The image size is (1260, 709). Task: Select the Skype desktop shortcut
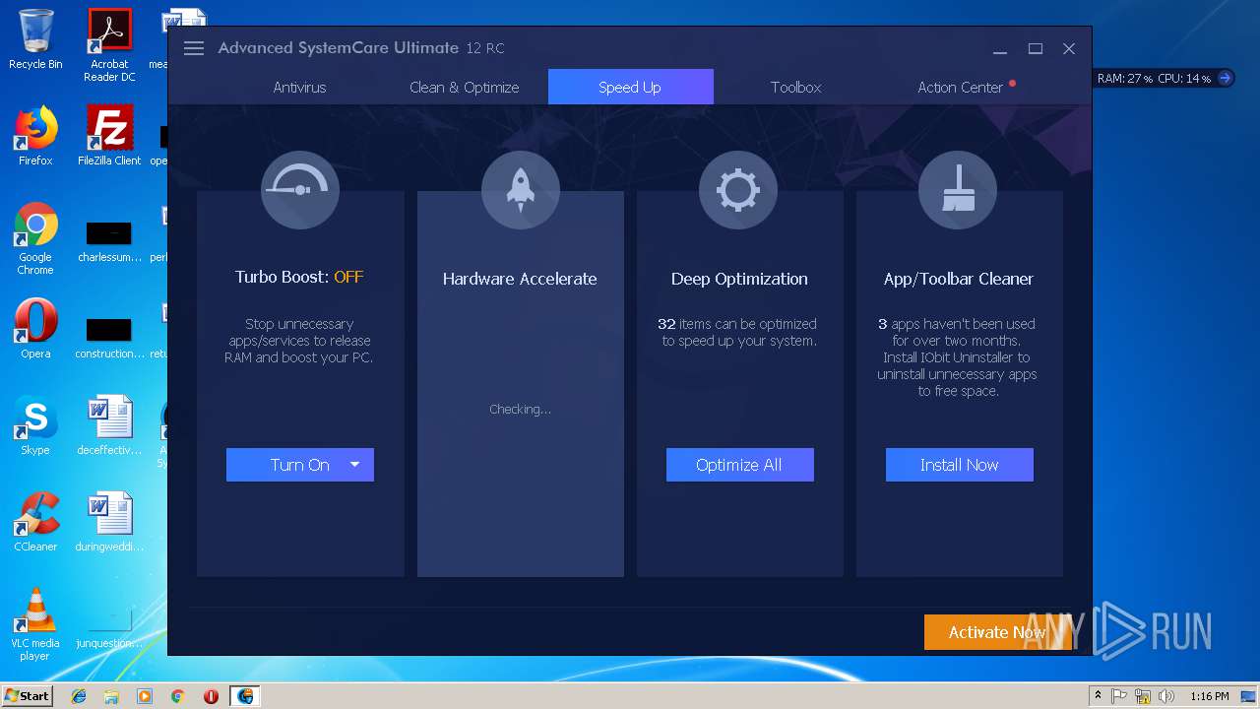[x=35, y=425]
